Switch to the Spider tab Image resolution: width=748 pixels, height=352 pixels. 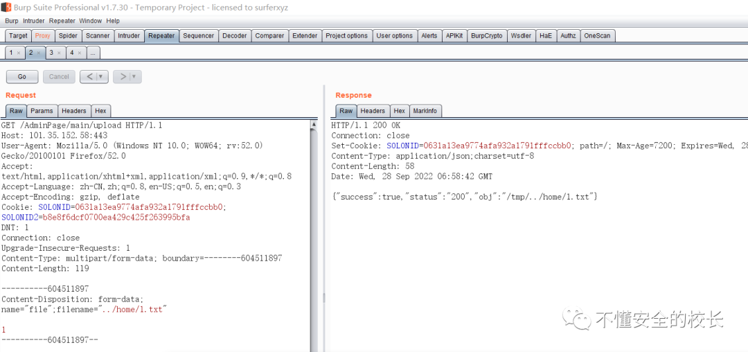tap(68, 36)
